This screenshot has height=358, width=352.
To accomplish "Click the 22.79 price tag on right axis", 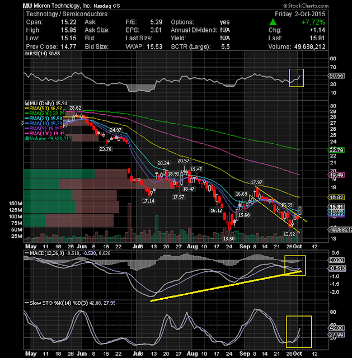I will pyautogui.click(x=336, y=150).
